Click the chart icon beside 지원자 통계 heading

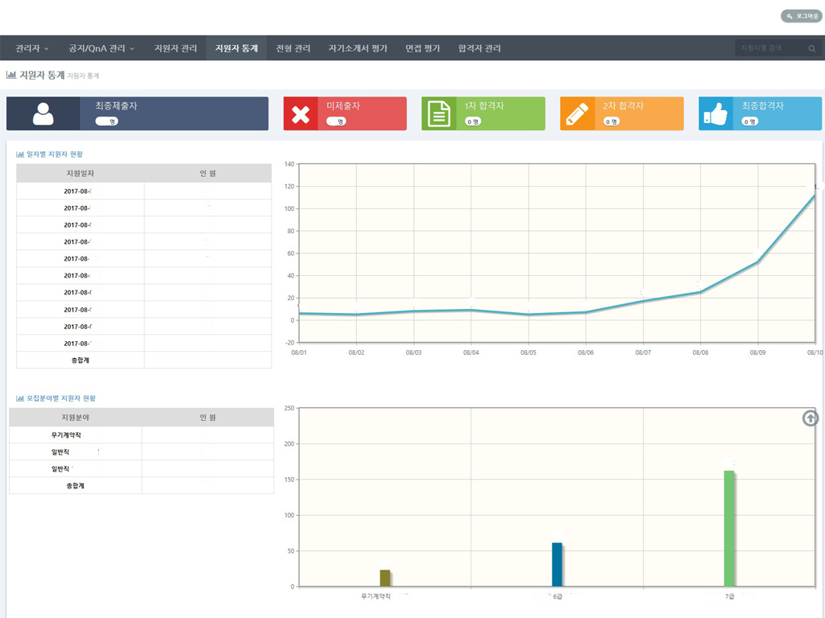pyautogui.click(x=11, y=75)
